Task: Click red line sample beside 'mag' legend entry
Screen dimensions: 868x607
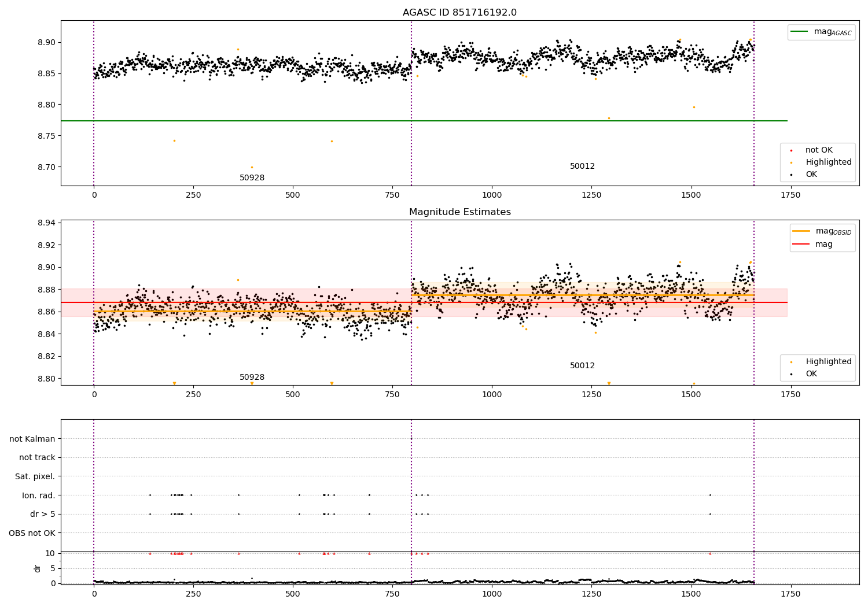Action: tap(801, 245)
